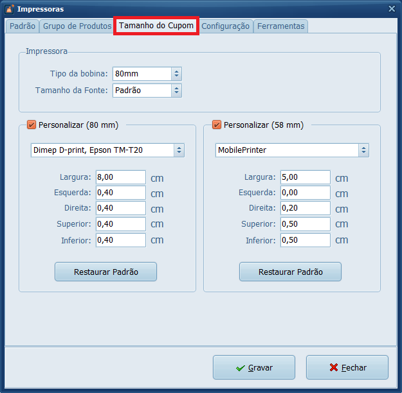The width and height of the screenshot is (402, 393).
Task: Restore defaults for the 58 mm section
Action: [x=290, y=272]
